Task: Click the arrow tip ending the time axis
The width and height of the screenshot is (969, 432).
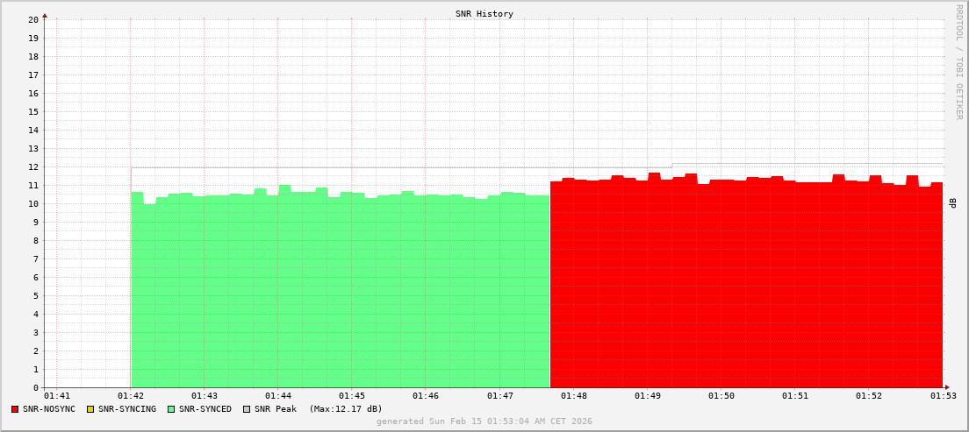Action: 946,387
